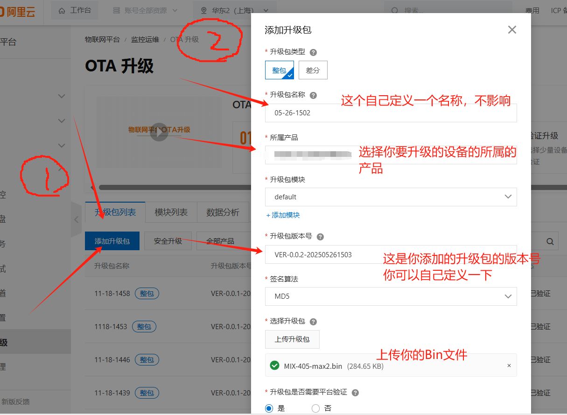The image size is (567, 415).
Task: Click the top bar search magnifier icon
Action: (x=395, y=10)
